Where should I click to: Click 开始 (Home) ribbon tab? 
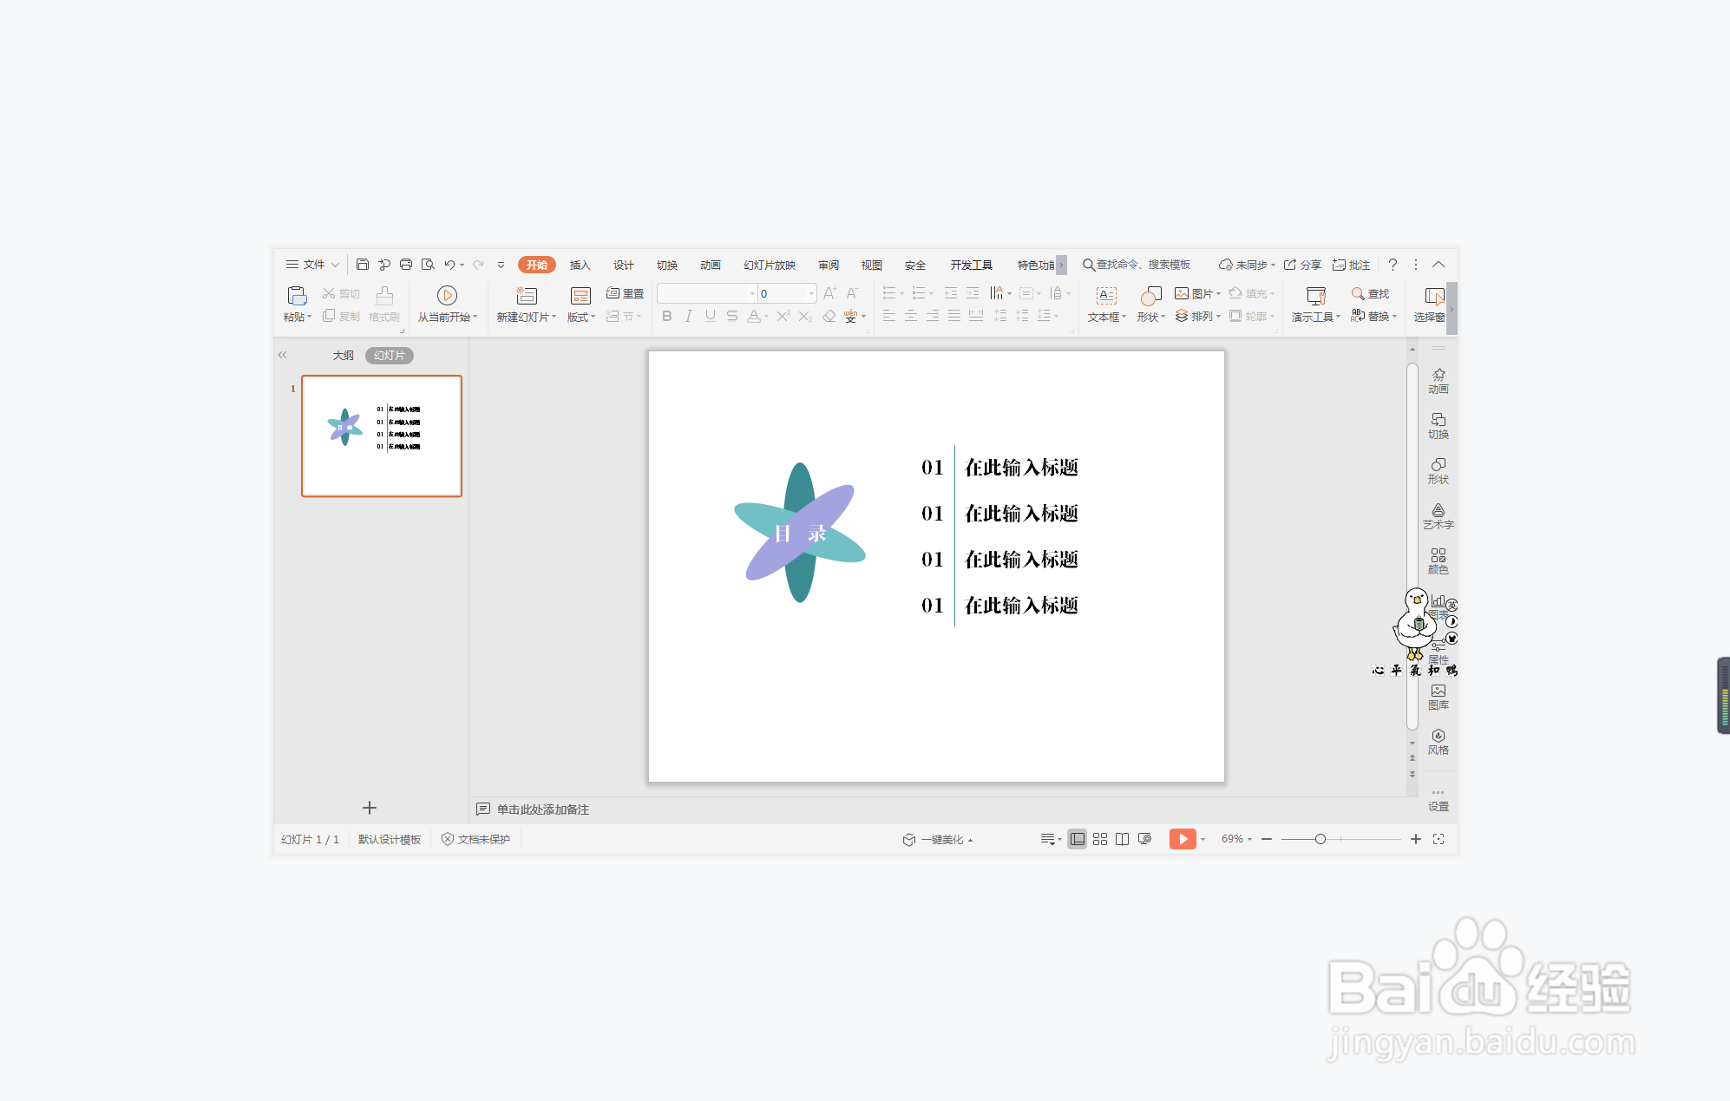534,264
